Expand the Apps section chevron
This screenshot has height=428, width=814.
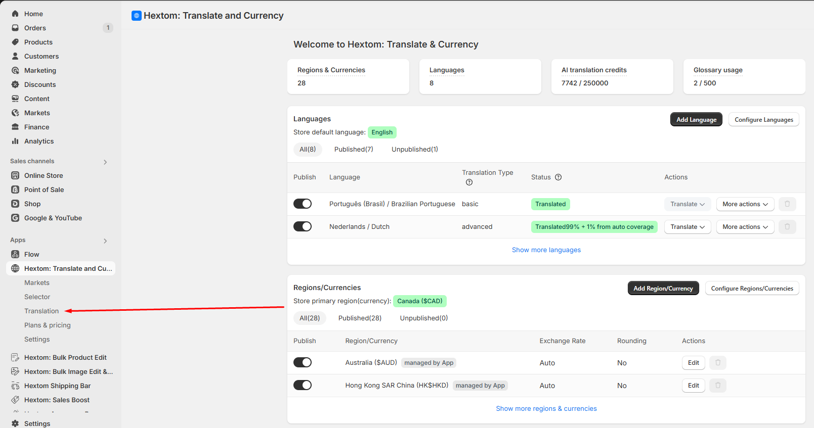tap(105, 241)
